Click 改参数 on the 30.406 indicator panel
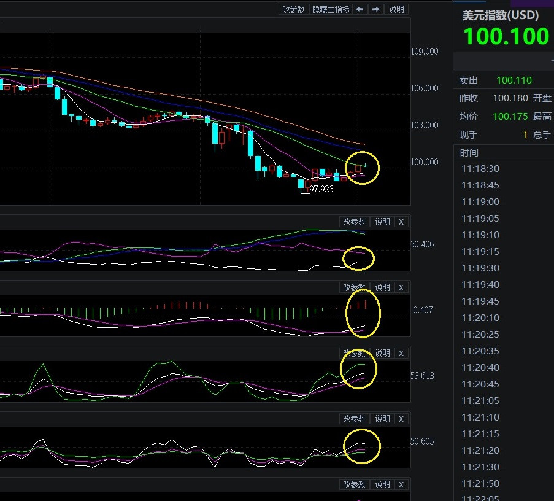Image resolution: width=554 pixels, height=501 pixels. tap(354, 222)
